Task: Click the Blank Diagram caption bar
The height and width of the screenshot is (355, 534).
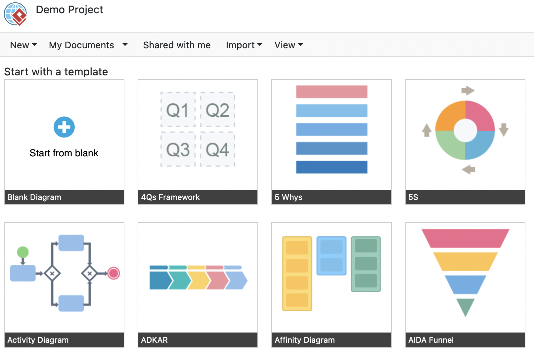Action: point(64,197)
